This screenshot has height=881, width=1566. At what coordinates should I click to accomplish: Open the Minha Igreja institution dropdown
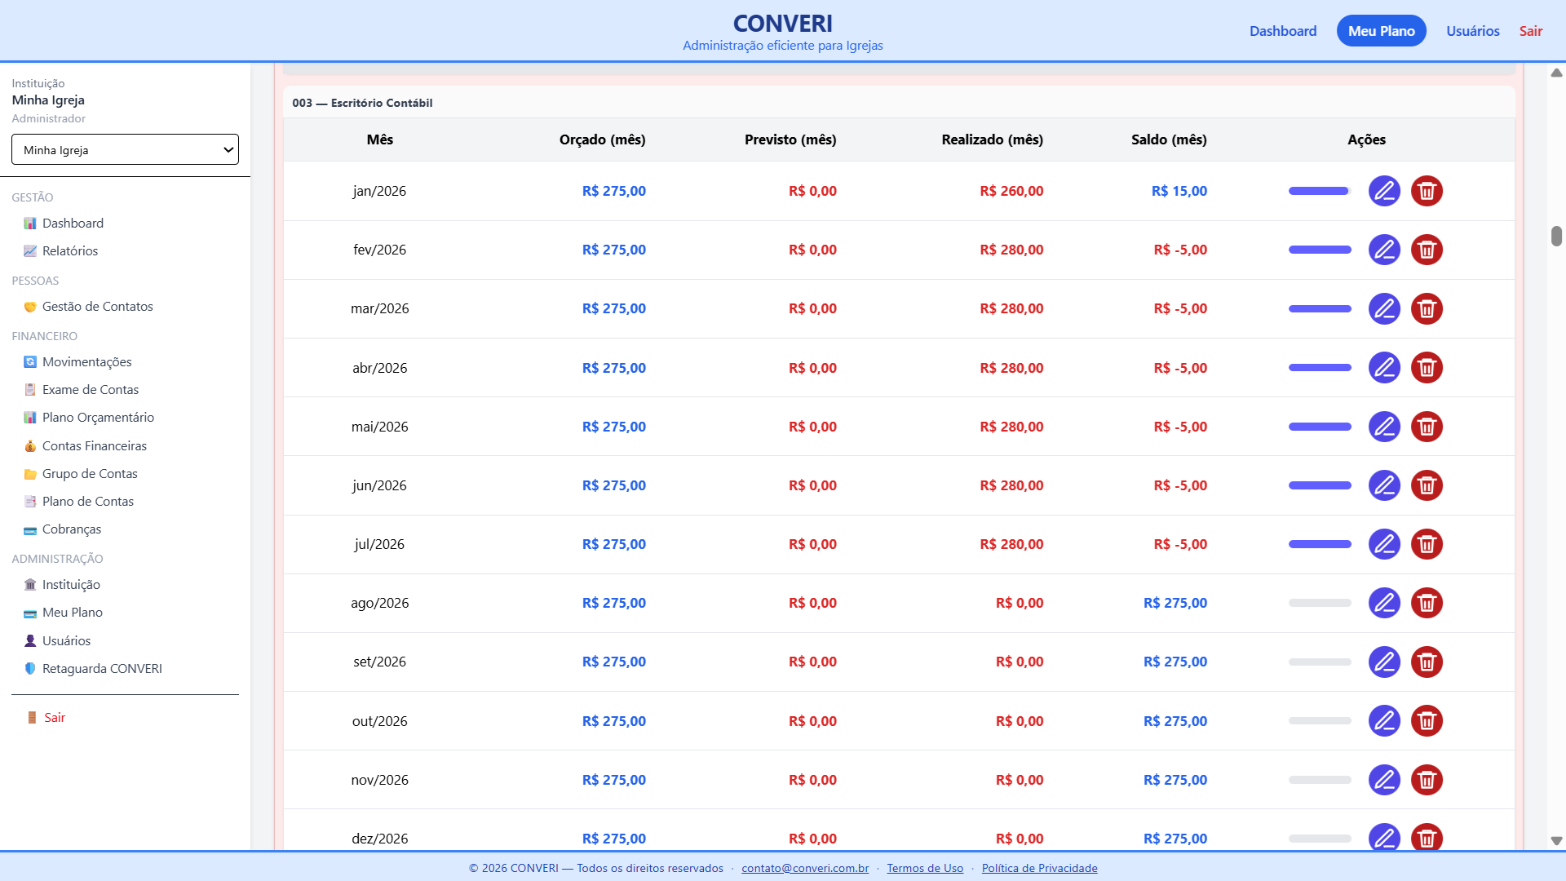pyautogui.click(x=125, y=149)
